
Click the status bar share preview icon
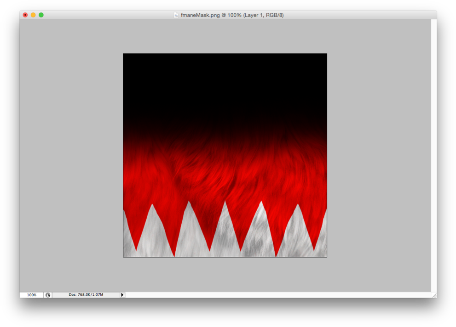48,295
